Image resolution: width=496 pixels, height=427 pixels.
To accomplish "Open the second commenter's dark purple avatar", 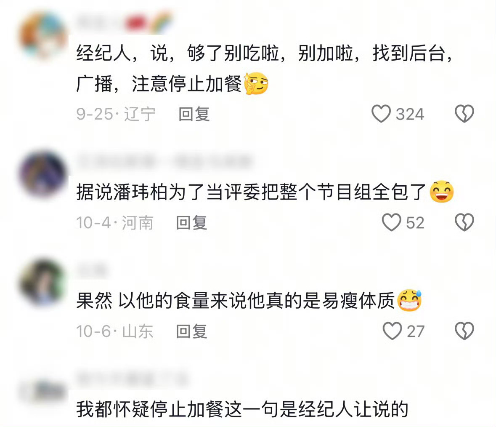I will click(x=43, y=174).
